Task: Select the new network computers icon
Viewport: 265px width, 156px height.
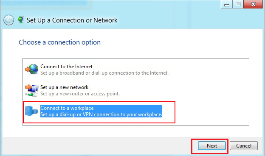Action: (x=32, y=90)
